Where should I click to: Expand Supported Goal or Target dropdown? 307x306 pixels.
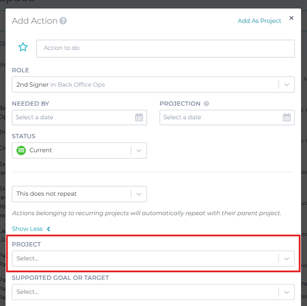click(286, 292)
